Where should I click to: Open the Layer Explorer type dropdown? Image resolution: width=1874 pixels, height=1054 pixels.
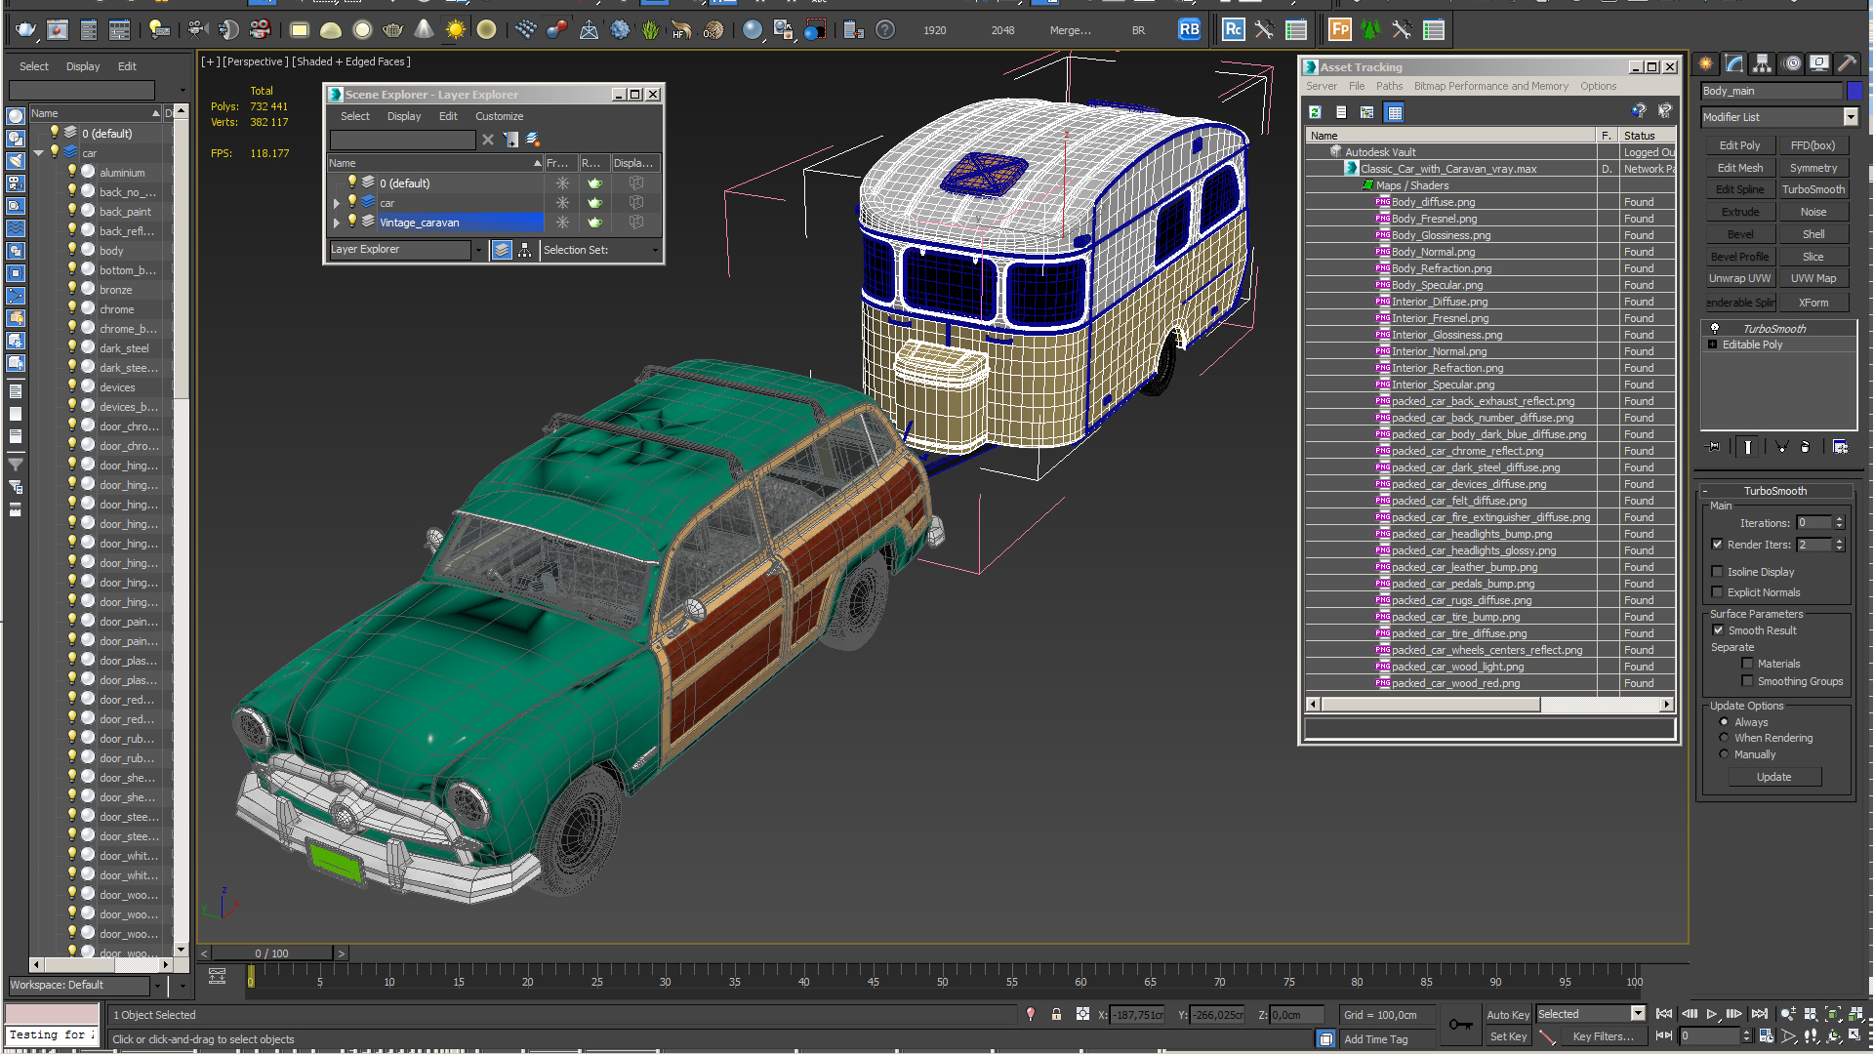(x=478, y=250)
